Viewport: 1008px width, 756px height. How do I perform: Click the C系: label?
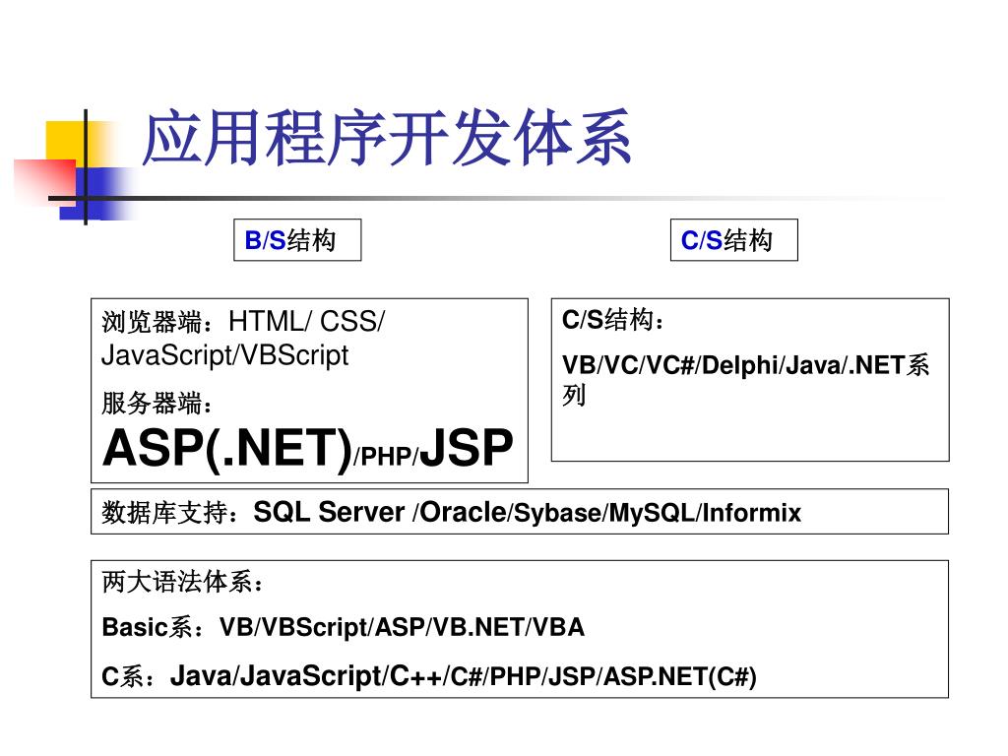point(128,676)
